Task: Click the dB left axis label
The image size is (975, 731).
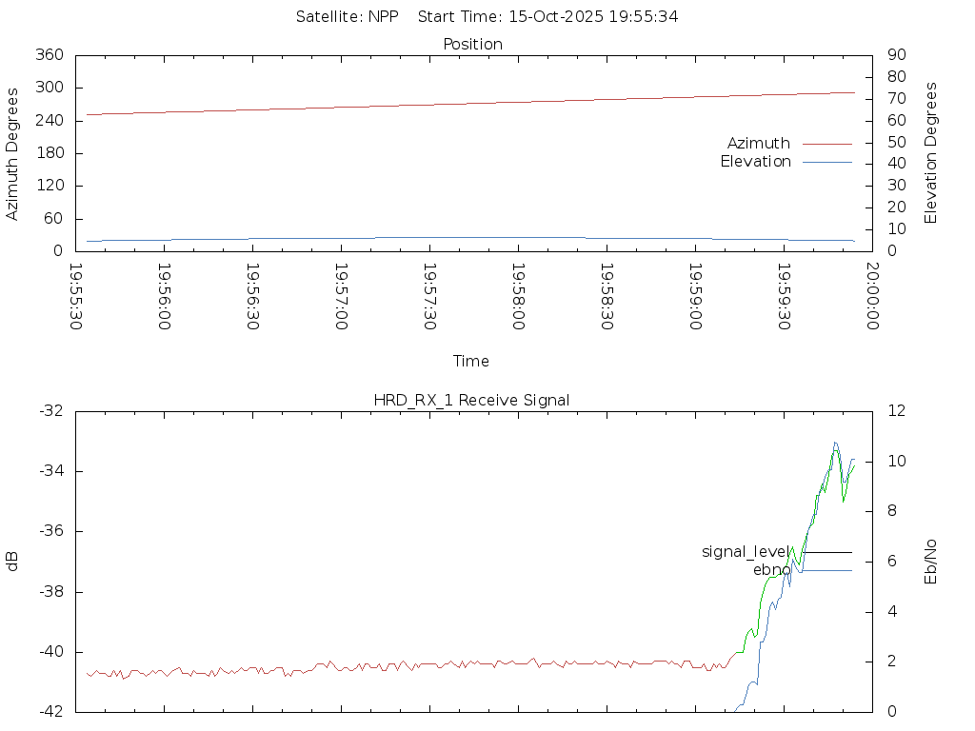Action: 12,562
